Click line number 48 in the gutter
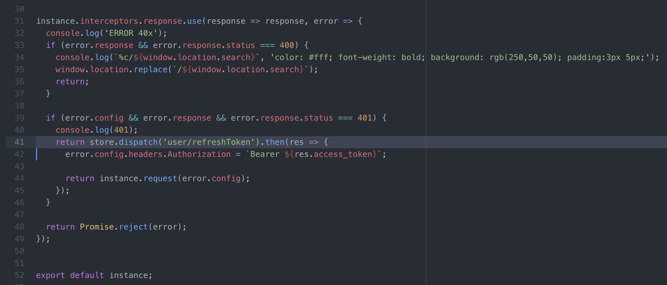 19,227
